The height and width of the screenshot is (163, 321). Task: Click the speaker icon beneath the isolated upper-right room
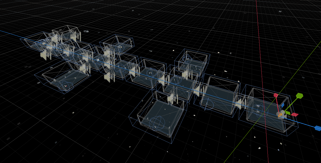[186, 74]
